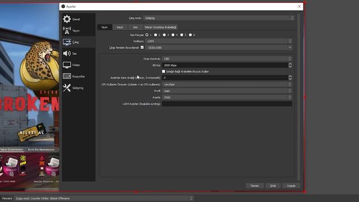Screen dimensions: 359x202
Task: Click the x264 Ayarları text field
Action: click(227, 104)
